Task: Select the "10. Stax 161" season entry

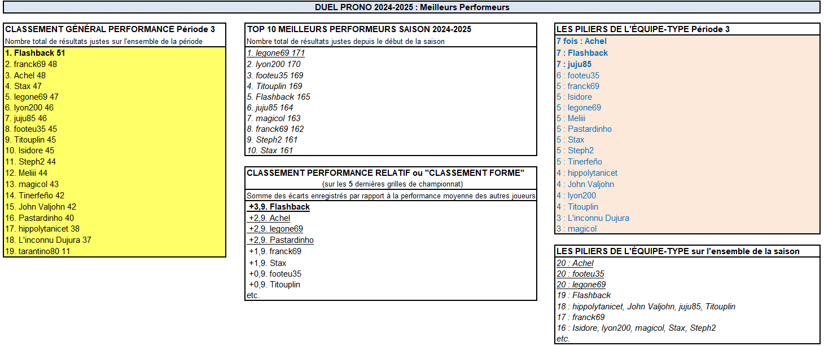Action: coord(269,150)
